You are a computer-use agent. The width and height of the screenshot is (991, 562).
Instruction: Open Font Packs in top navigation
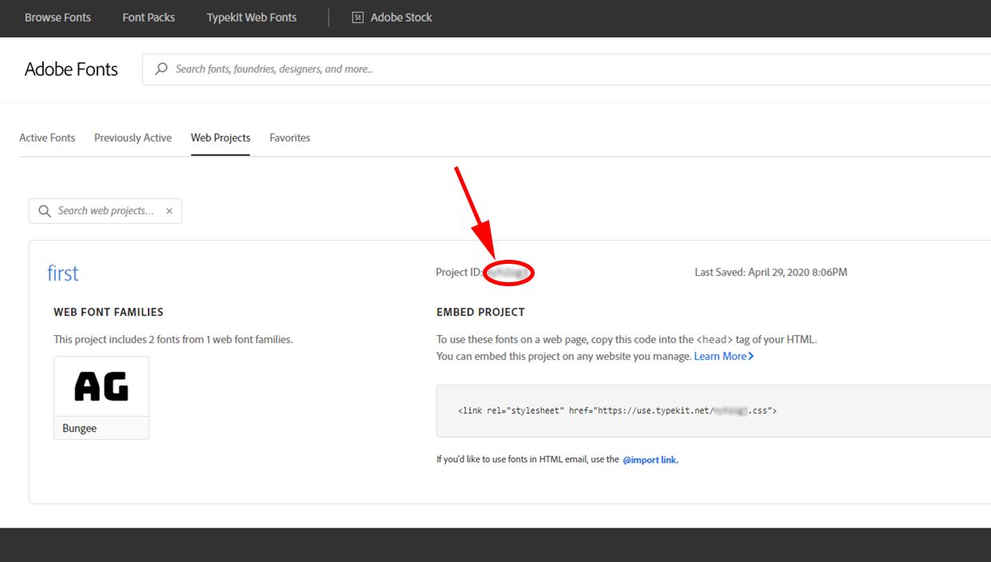[149, 18]
